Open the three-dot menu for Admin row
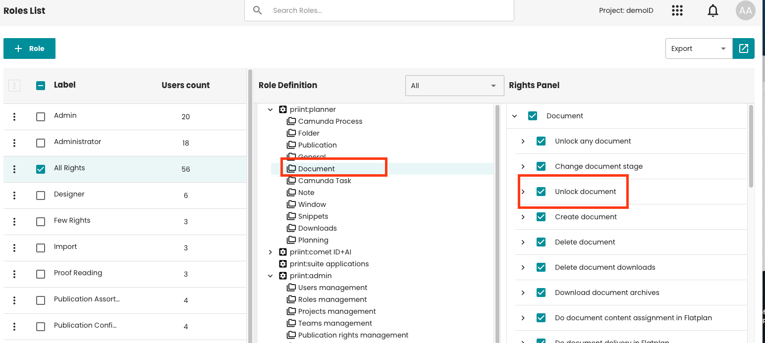The width and height of the screenshot is (765, 343). click(x=14, y=116)
